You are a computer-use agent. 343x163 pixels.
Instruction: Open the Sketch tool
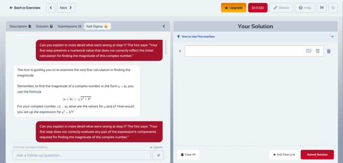281,8
